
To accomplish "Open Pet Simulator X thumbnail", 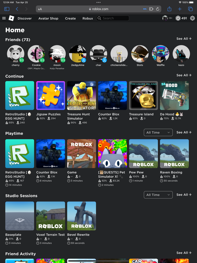I will 113,153.
